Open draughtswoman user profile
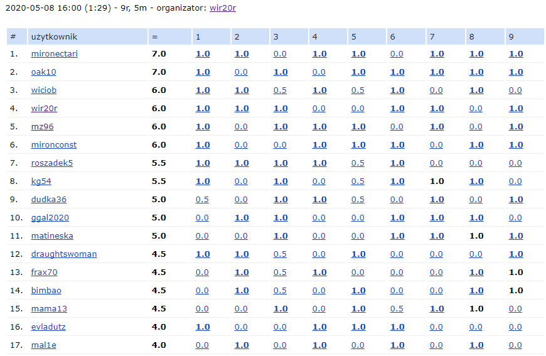Viewport: 546px width, 356px height. [x=63, y=254]
